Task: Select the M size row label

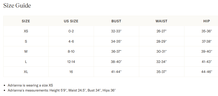Action: [x=26, y=51]
